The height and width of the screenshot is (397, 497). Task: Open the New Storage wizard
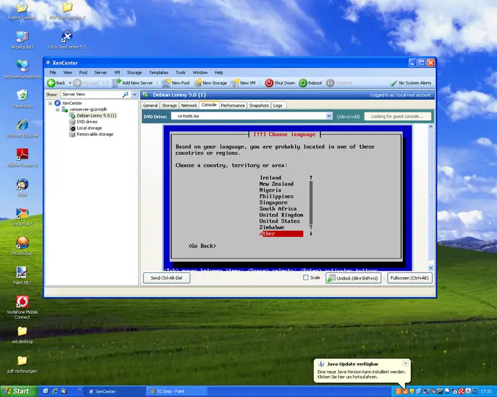198,83
